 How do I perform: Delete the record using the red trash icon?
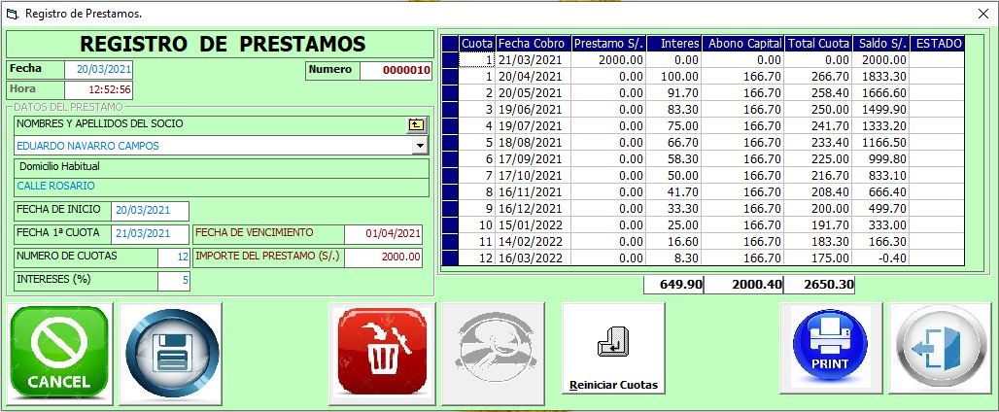coord(381,354)
